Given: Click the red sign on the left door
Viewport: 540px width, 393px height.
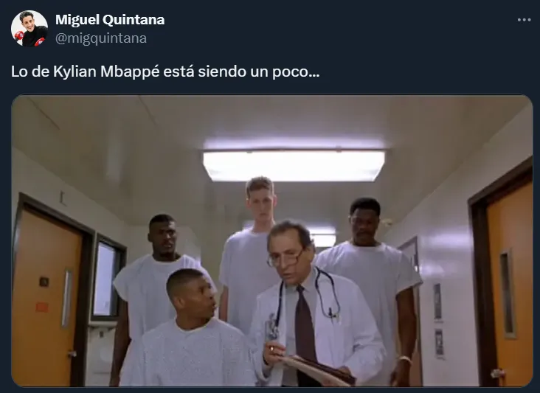Looking at the screenshot, I should (x=42, y=307).
